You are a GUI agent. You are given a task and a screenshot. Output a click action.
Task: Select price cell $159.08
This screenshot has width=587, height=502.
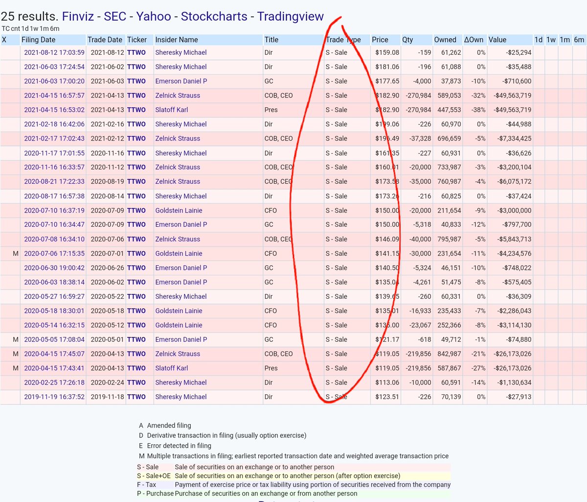pyautogui.click(x=387, y=52)
